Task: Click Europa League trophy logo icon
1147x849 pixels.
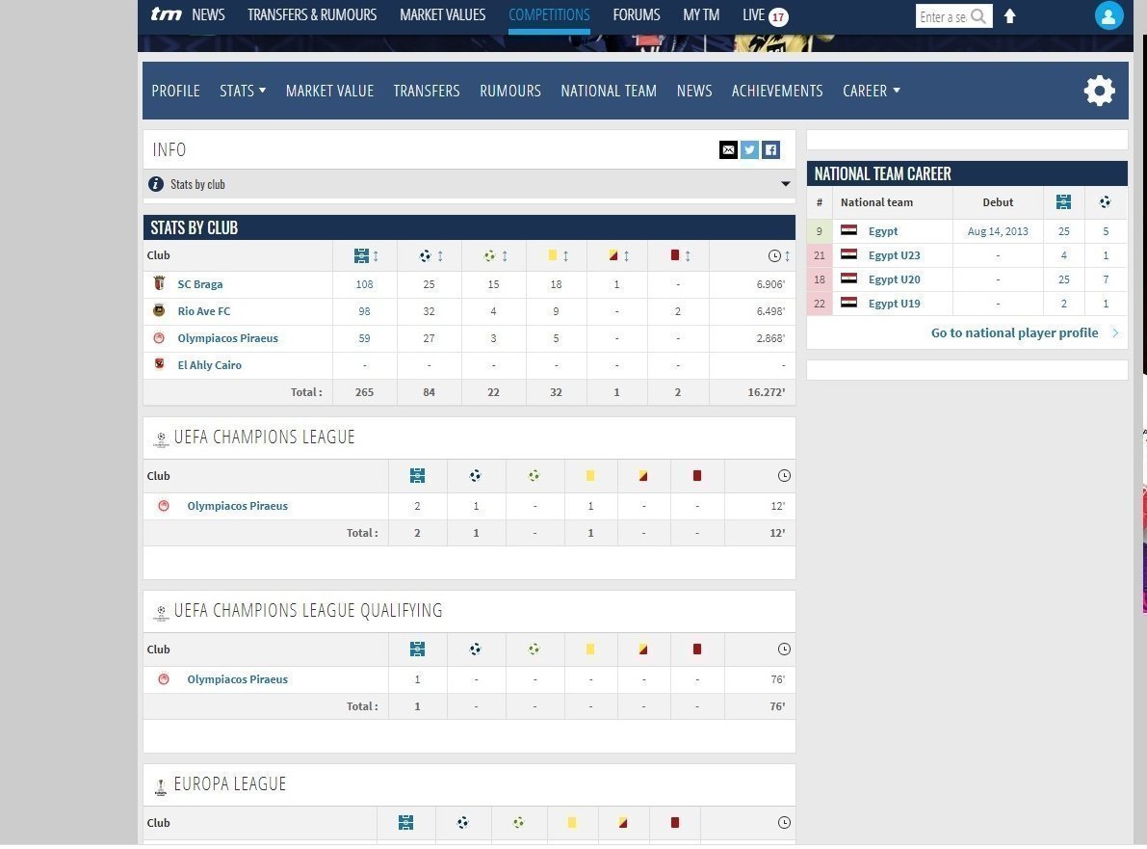Action: pos(161,786)
